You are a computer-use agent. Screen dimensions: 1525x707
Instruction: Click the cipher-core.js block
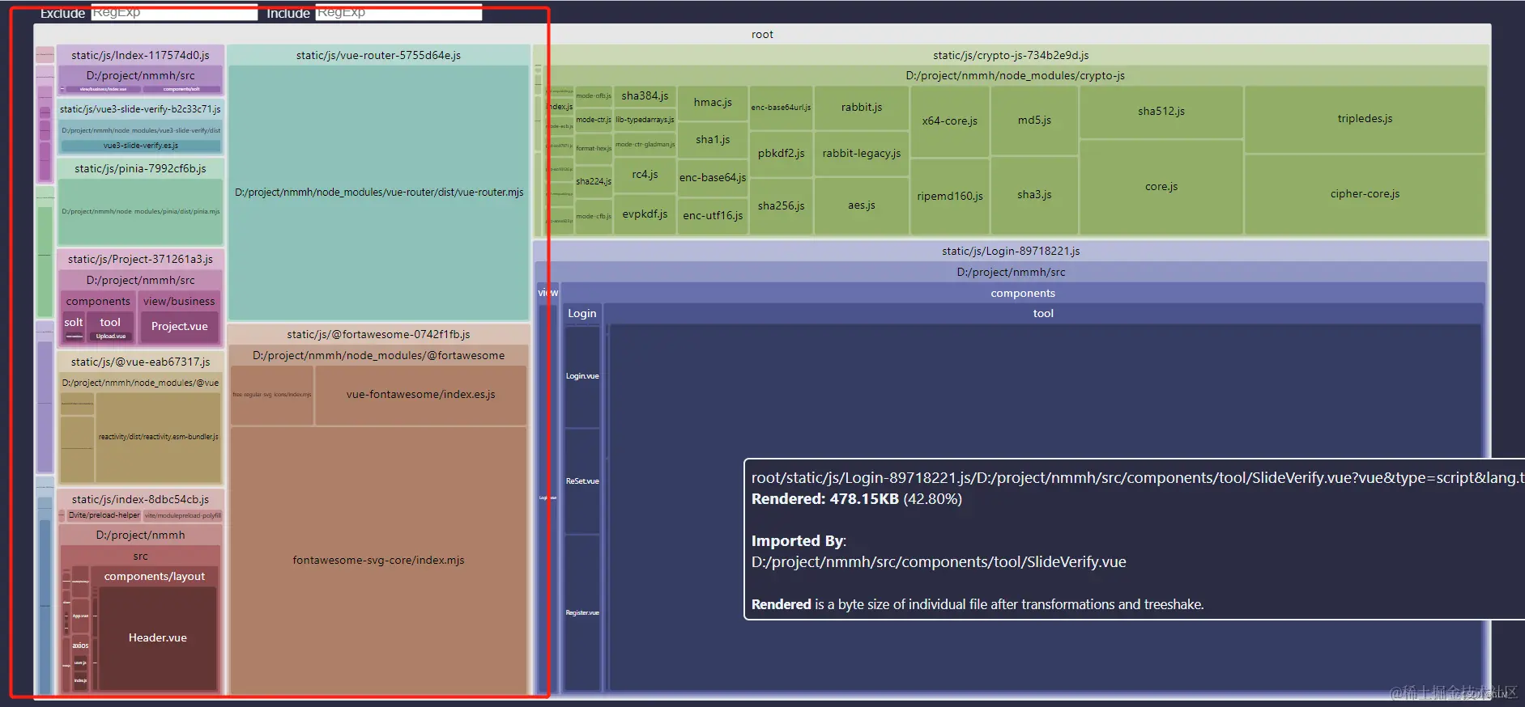point(1365,193)
